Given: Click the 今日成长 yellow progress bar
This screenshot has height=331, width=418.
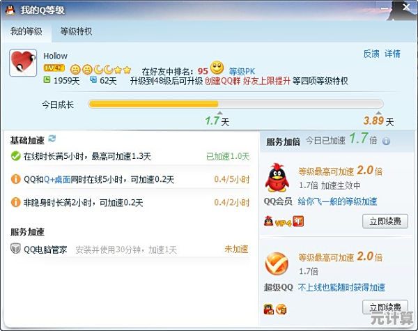Looking at the screenshot, I should click(x=235, y=104).
